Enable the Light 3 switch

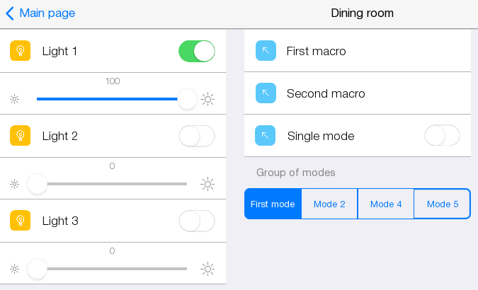[197, 221]
